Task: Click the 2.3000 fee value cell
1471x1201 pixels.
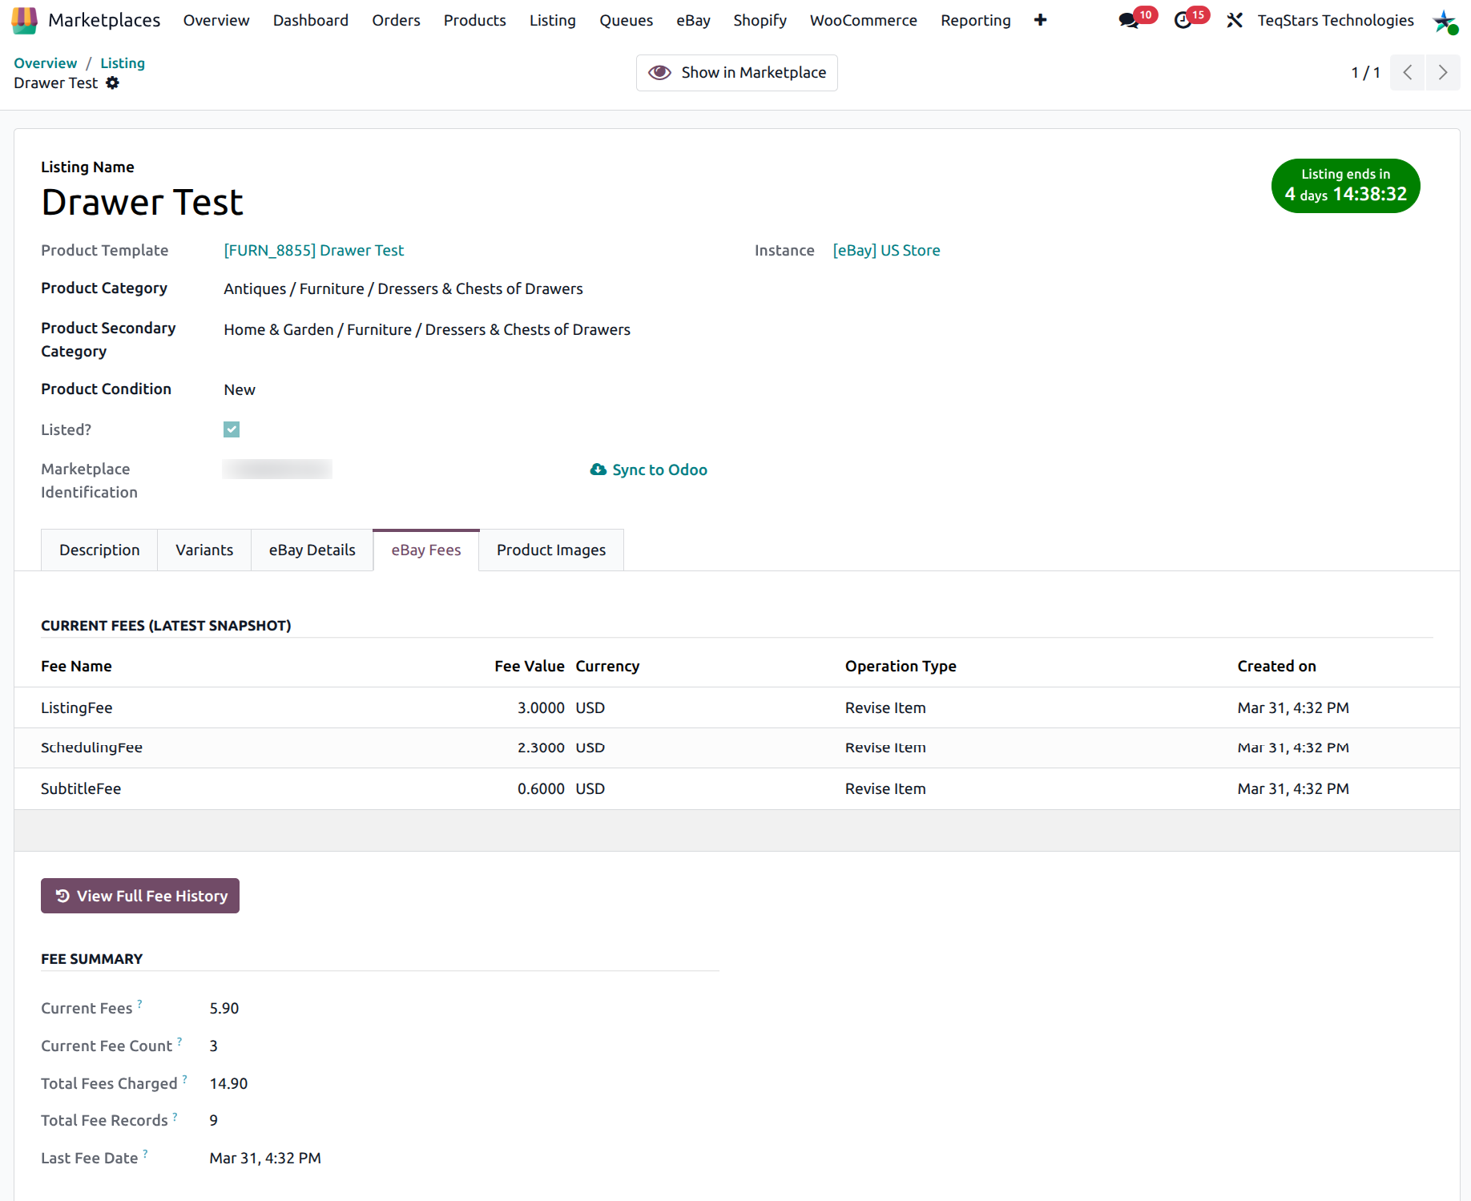Action: point(541,748)
